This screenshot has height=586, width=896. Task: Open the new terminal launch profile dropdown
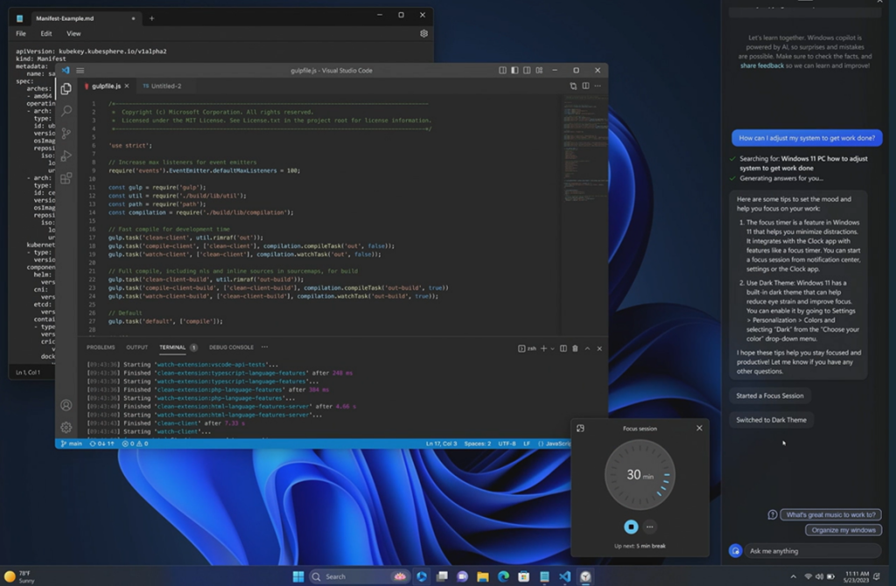(552, 348)
